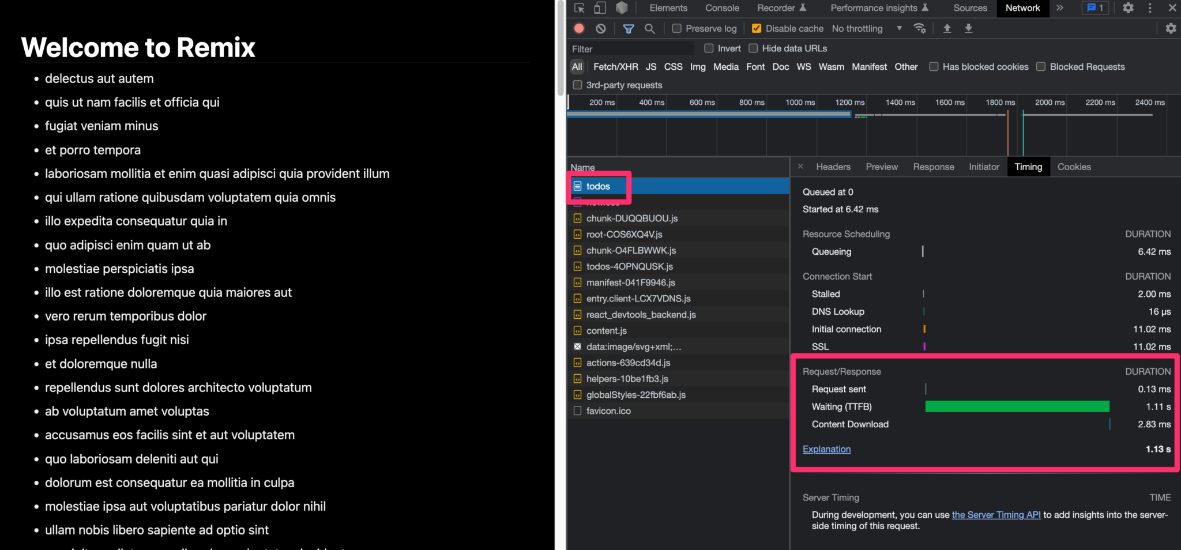Expand the hidden panels chevron
Screen dimensions: 1181x550
click(1060, 8)
